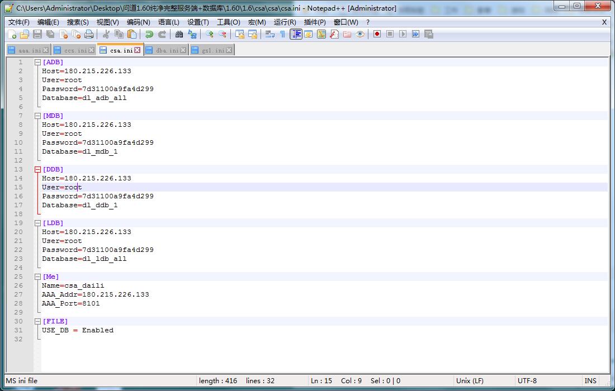Toggle monitoring eye icon
Viewport: 615px width, 391px height.
(x=360, y=35)
